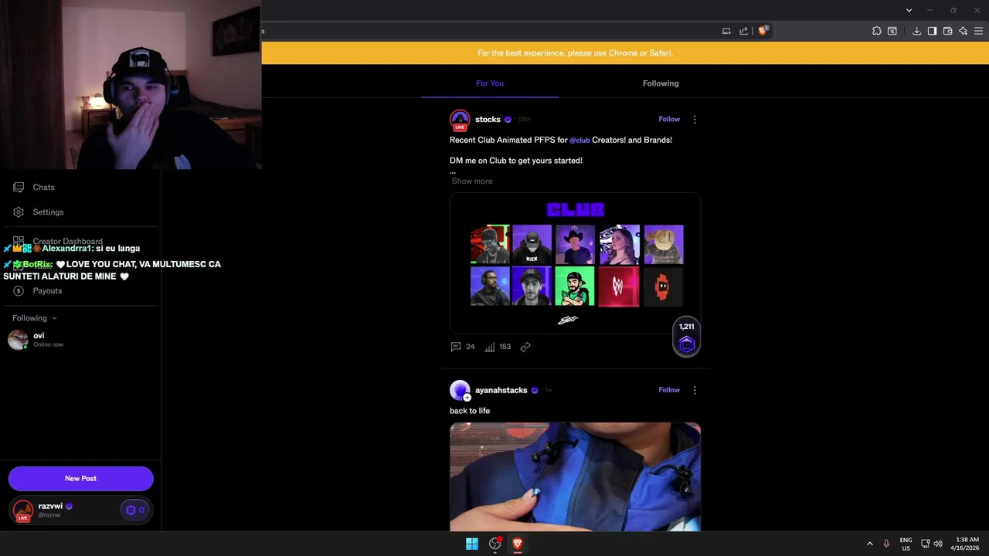Open the ayanahstacks username link
This screenshot has height=556, width=989.
click(x=501, y=390)
